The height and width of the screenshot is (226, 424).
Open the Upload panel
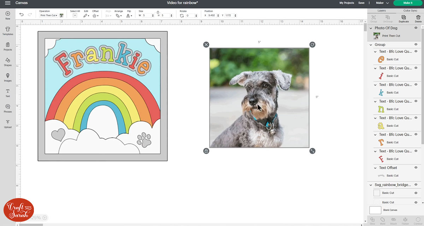pyautogui.click(x=7, y=124)
